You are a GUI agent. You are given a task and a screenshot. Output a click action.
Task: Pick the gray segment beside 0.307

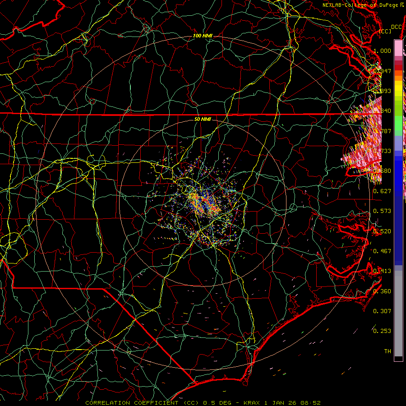398,314
